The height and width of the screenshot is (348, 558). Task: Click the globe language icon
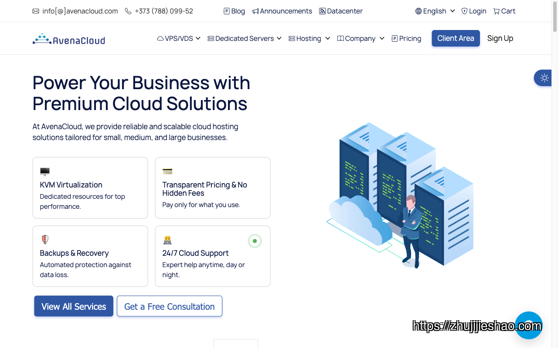tap(418, 11)
